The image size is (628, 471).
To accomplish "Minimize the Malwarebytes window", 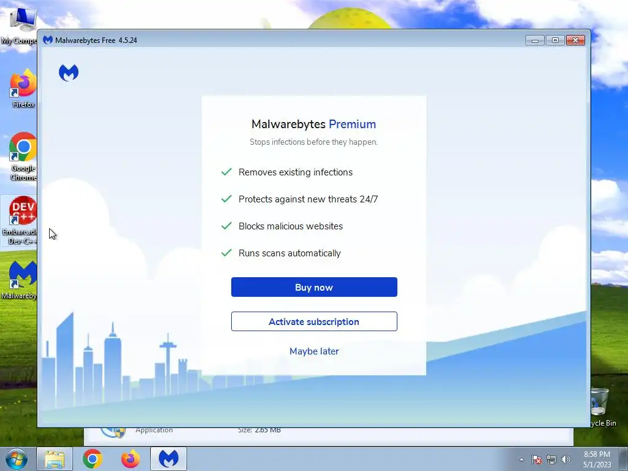I will click(x=535, y=40).
